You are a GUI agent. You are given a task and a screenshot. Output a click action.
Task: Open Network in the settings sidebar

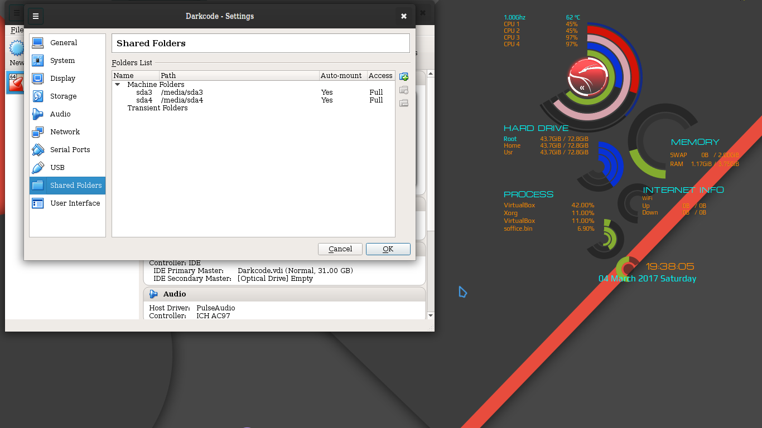click(67, 132)
